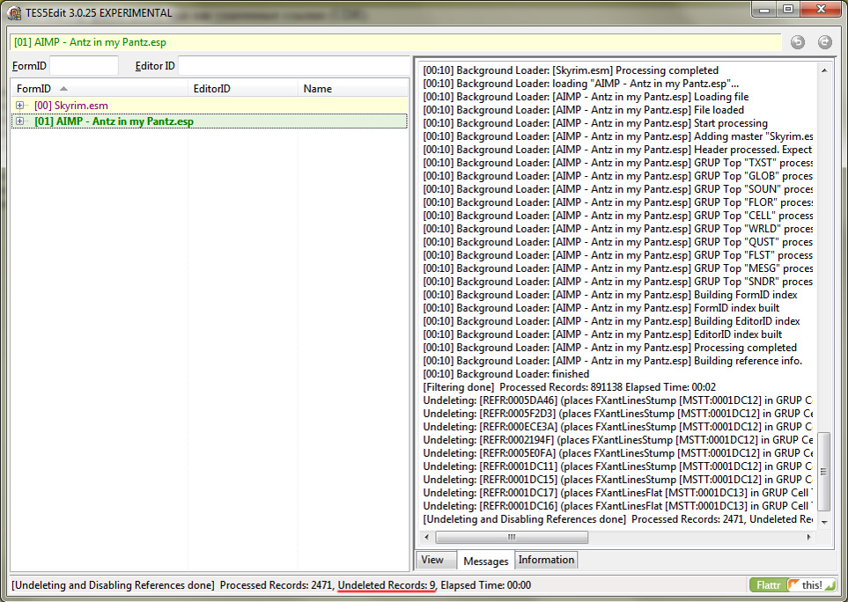Viewport: 848px width, 602px height.
Task: Select the [00] Skyrim.esm row
Action: (210, 106)
